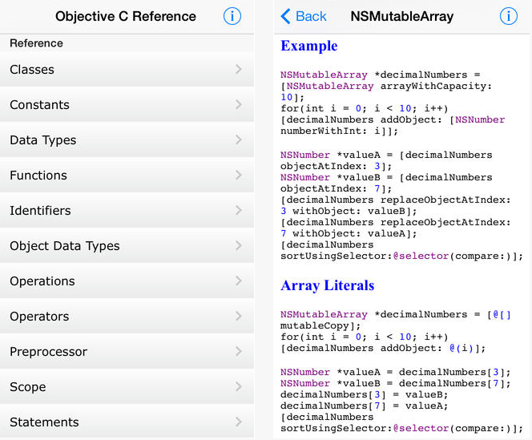Viewport: 532px width, 440px height.
Task: Click the Example heading
Action: pos(309,46)
